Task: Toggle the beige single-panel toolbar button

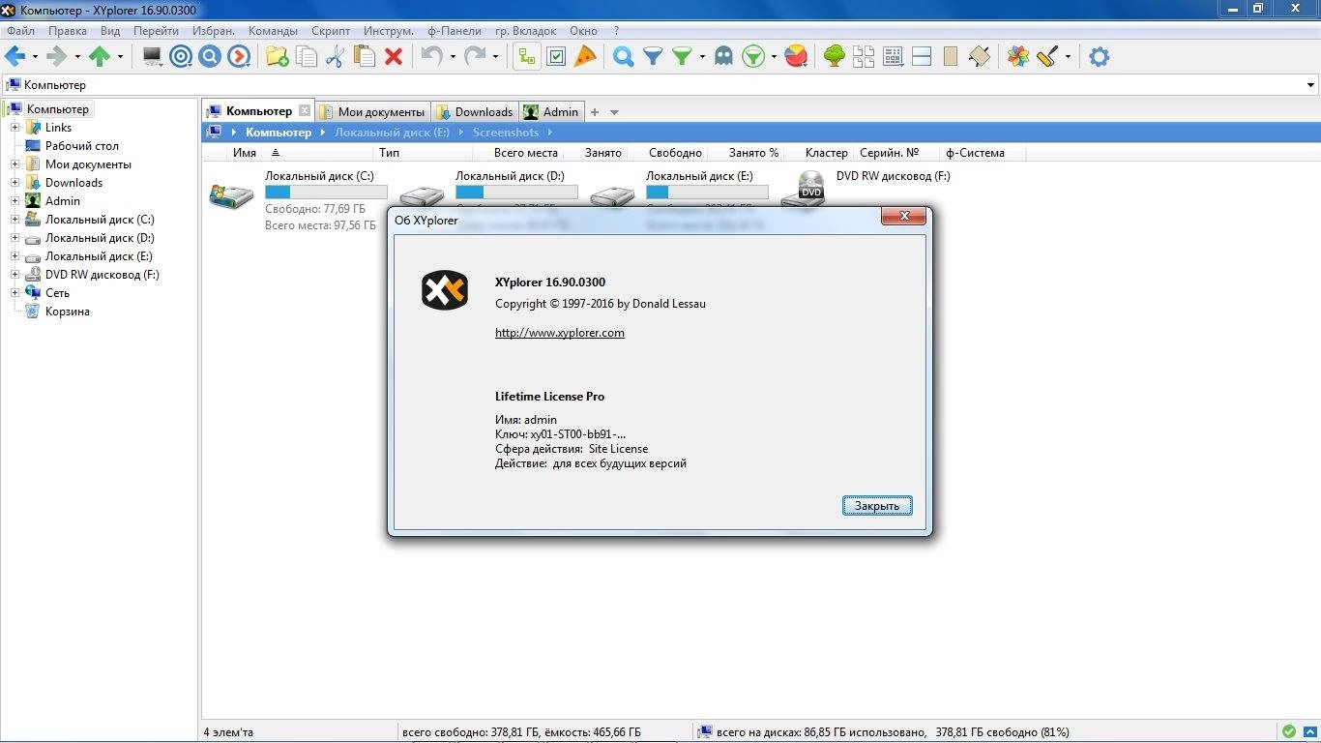Action: coord(951,57)
